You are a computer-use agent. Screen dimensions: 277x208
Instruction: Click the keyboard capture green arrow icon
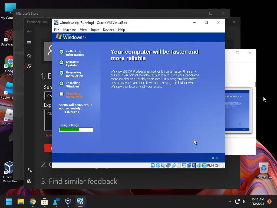pyautogui.click(x=205, y=165)
